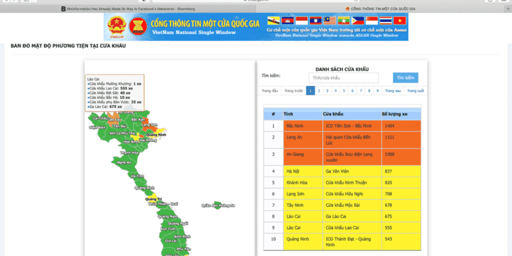Click the Thailand flag icon in banner

(386, 20)
